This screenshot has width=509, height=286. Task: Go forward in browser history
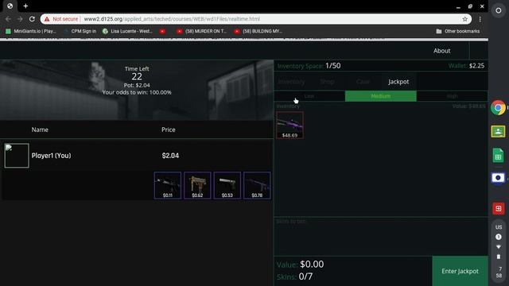coord(20,19)
